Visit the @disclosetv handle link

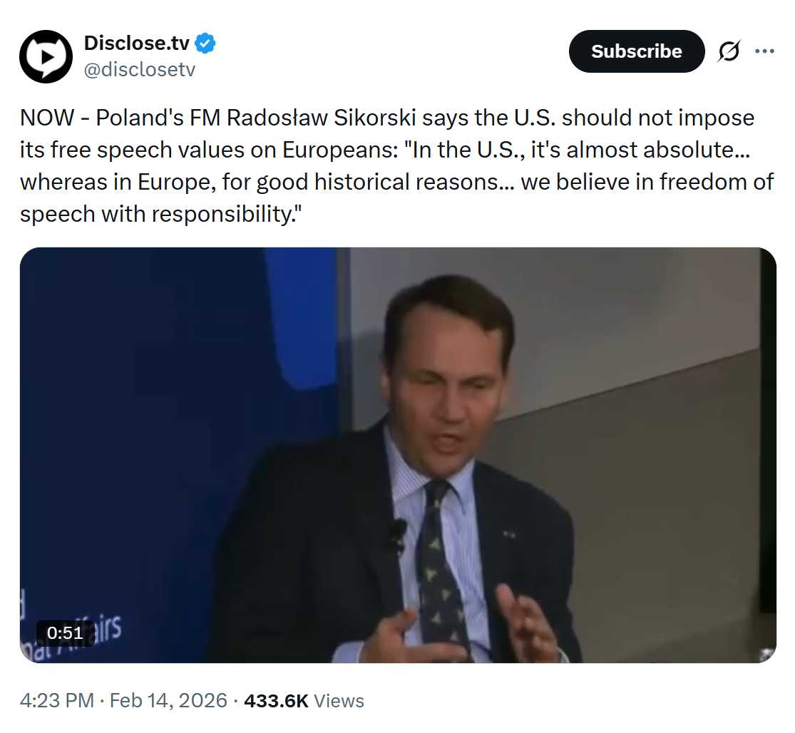[140, 69]
